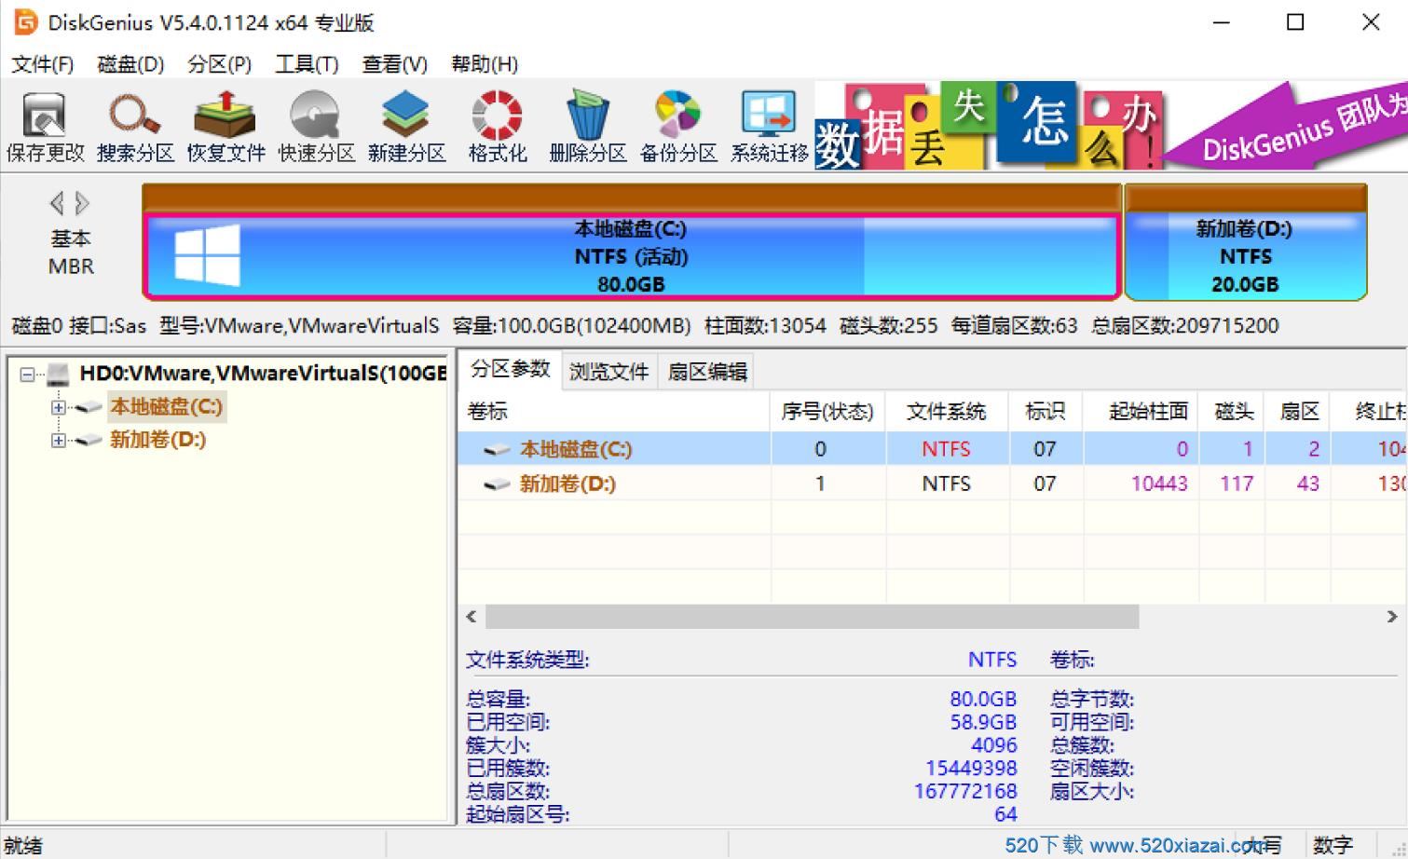Open the 分区(P) menu

coord(219,64)
